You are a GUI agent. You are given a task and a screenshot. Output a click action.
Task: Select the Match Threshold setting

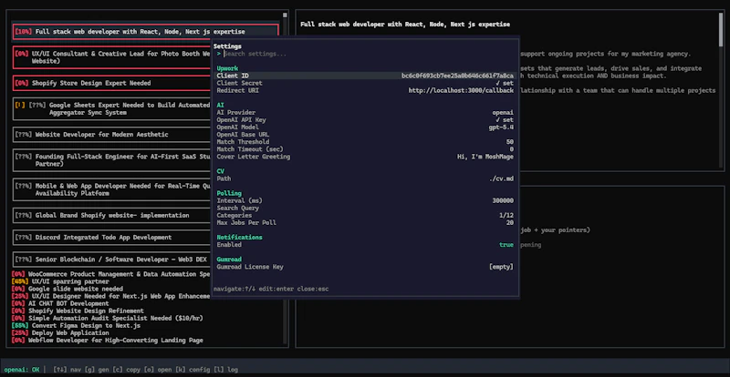pyautogui.click(x=365, y=142)
